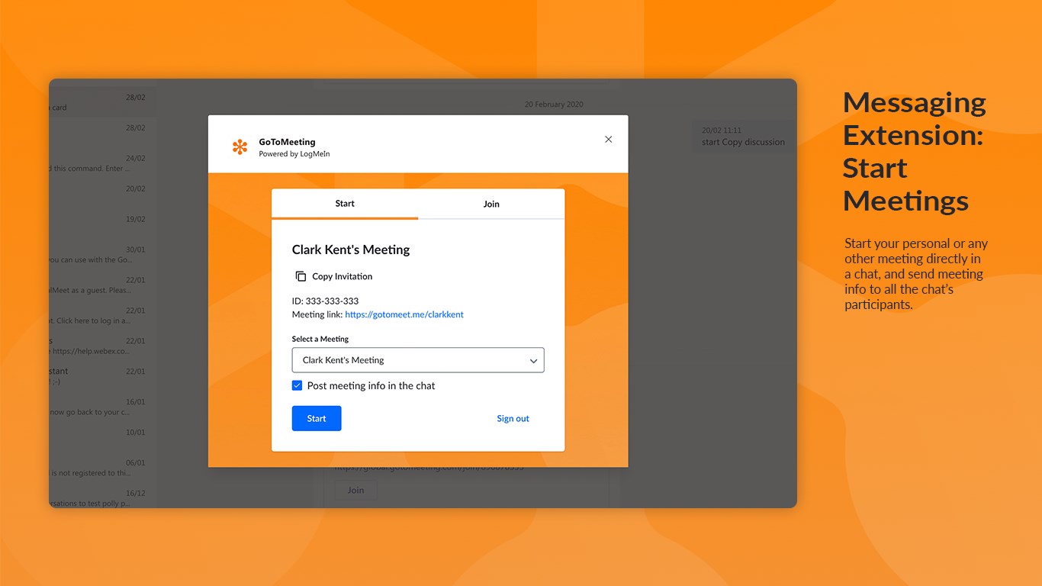Click the start Copy discussion message in background
This screenshot has width=1042, height=586.
(x=743, y=137)
